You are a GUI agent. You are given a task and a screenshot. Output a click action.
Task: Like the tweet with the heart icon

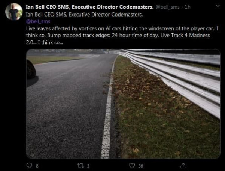(132, 165)
